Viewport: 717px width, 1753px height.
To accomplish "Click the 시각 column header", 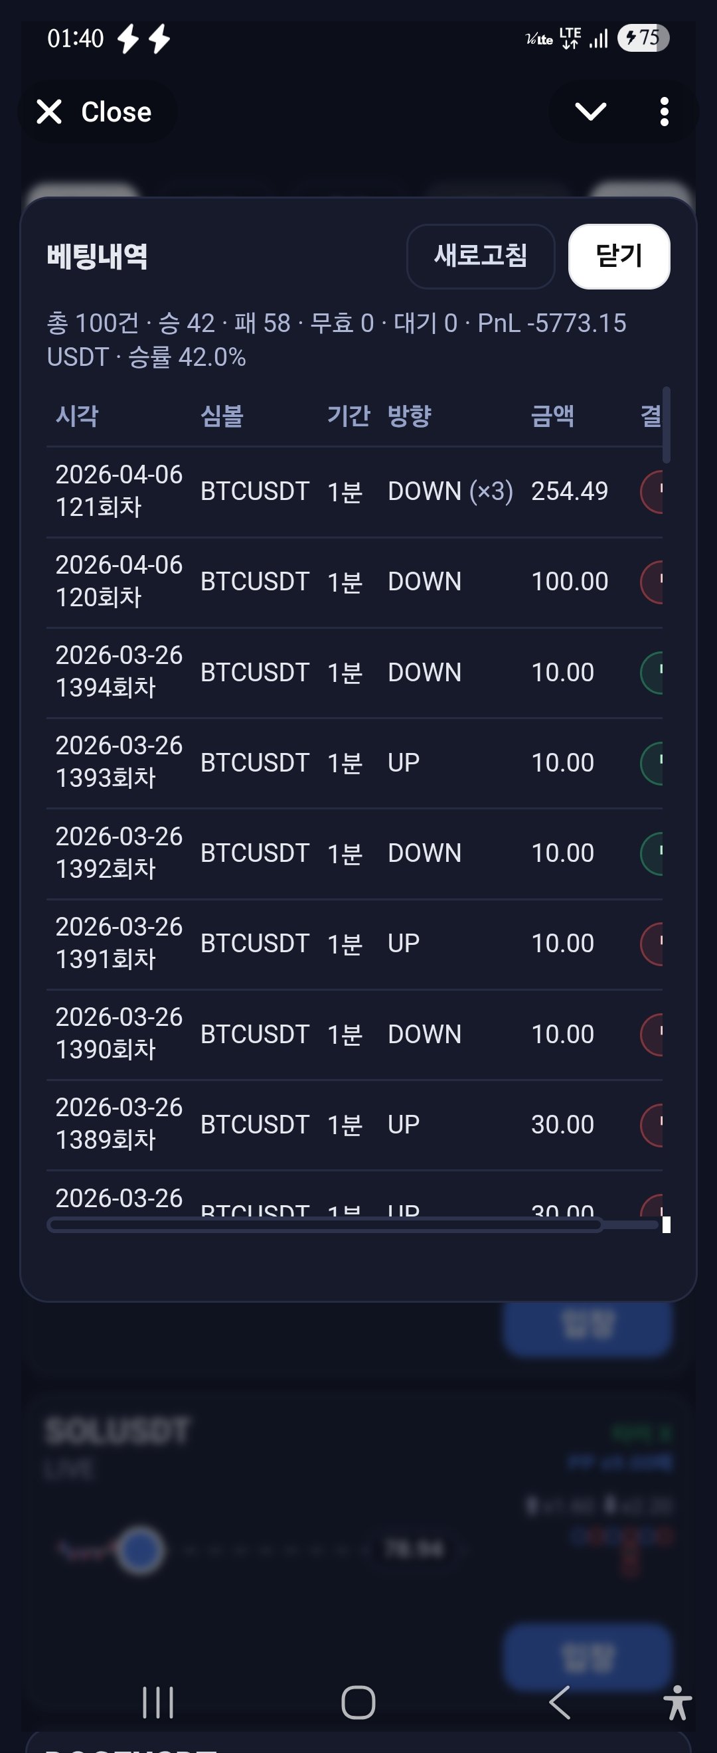I will pyautogui.click(x=77, y=415).
